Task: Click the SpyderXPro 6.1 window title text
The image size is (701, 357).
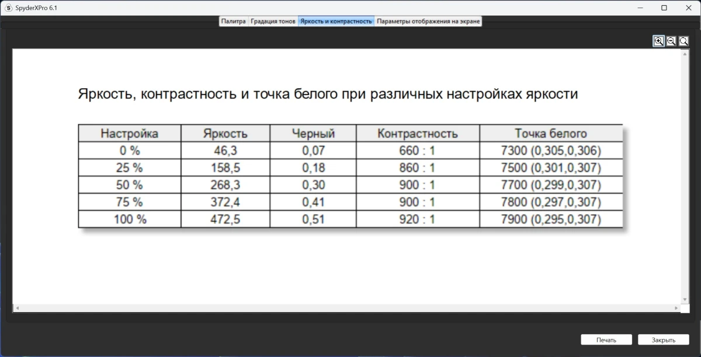Action: (x=36, y=8)
